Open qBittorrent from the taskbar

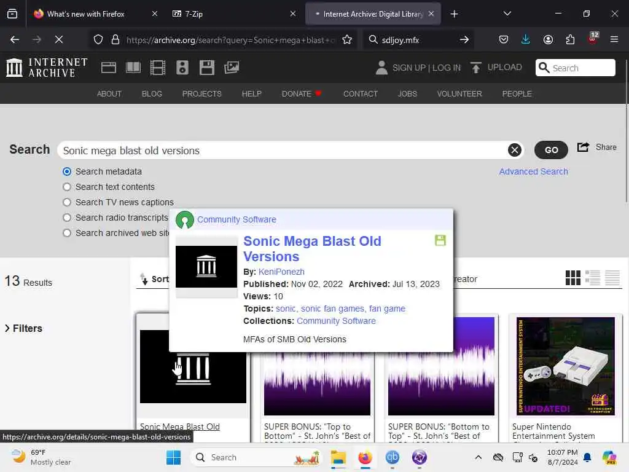(x=393, y=457)
